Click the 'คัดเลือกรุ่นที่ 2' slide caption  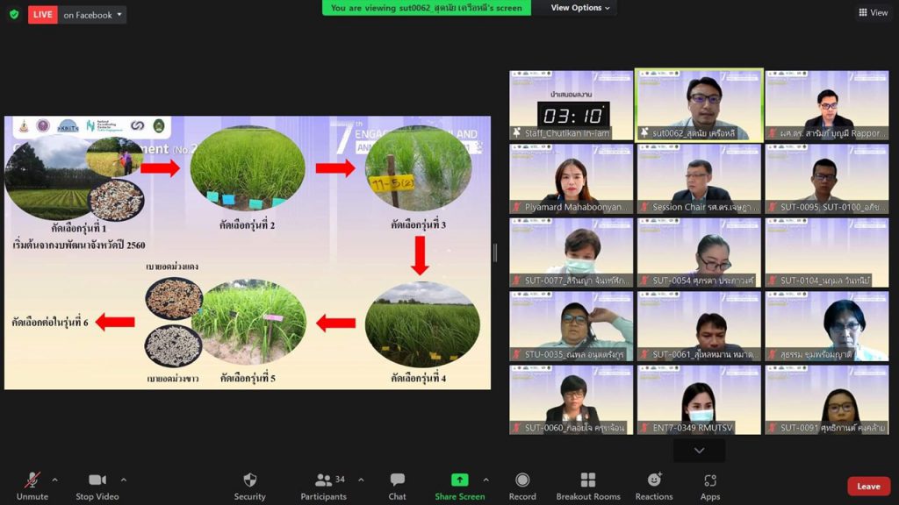[x=247, y=225]
